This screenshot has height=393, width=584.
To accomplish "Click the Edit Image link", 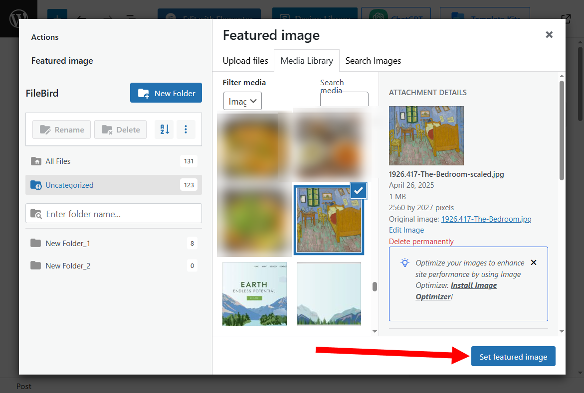I will [x=406, y=230].
